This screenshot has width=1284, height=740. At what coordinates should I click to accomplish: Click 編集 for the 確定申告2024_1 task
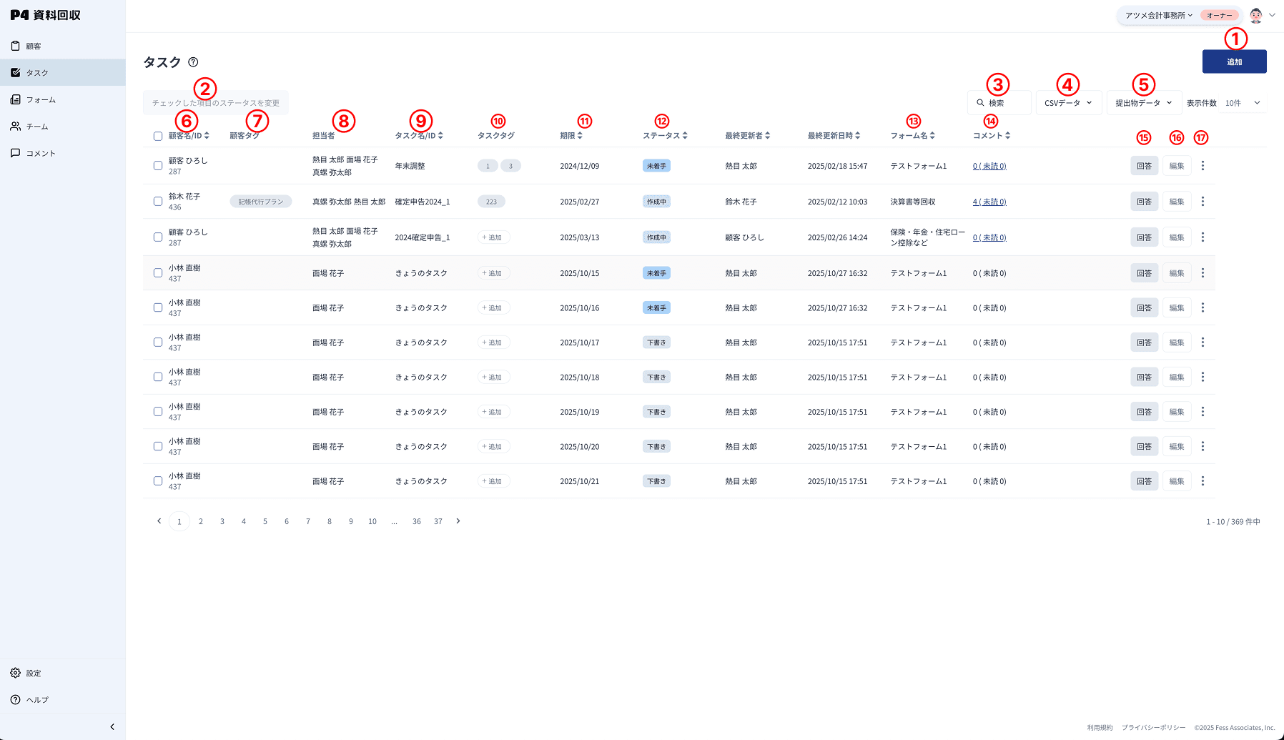pos(1177,202)
